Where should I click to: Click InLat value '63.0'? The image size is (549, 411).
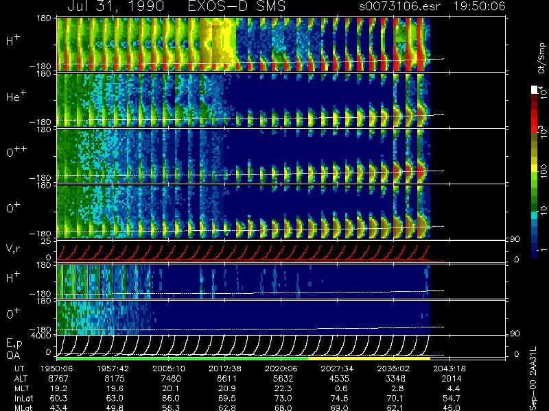115,398
